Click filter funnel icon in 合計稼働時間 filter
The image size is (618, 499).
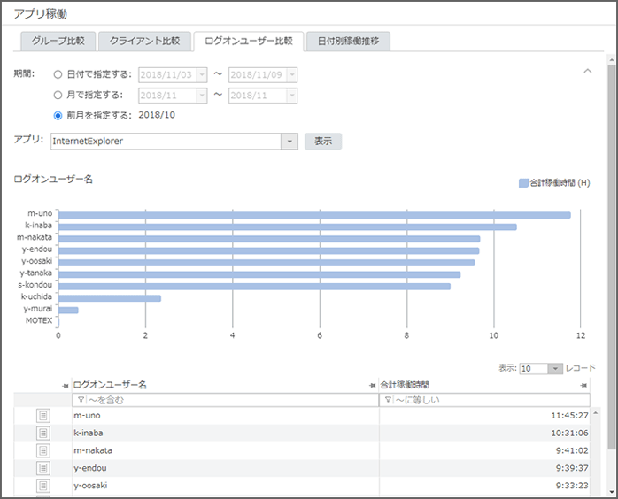pyautogui.click(x=388, y=400)
